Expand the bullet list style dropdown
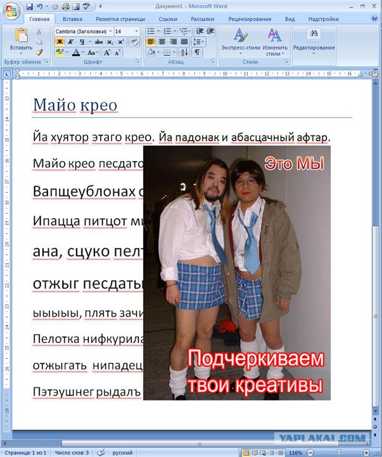This screenshot has height=457, width=382. 158,31
